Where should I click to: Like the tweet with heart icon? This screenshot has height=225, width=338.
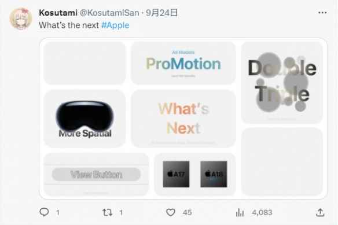click(171, 212)
